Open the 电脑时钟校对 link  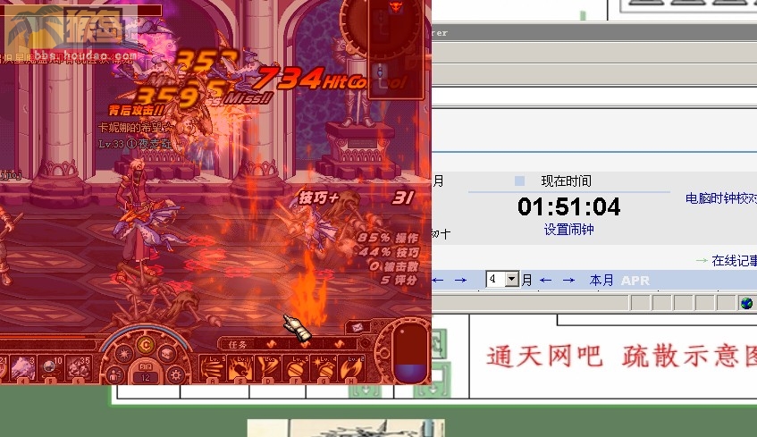721,198
